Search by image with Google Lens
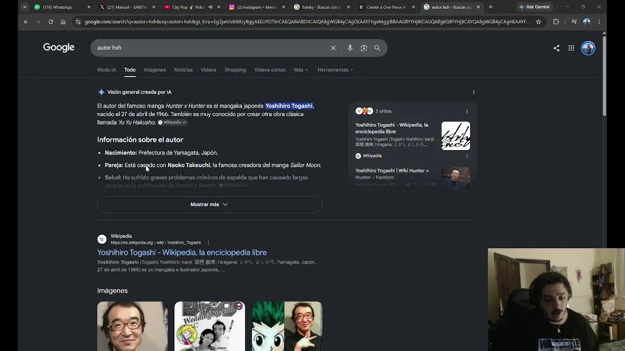The image size is (625, 351). (364, 48)
